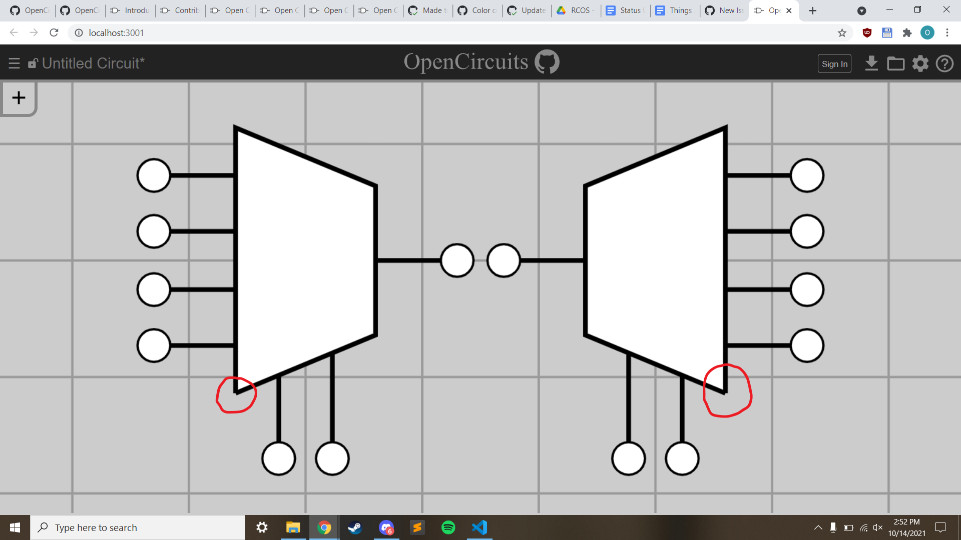This screenshot has height=540, width=961.
Task: Open the OpenCircuits help menu
Action: point(945,63)
